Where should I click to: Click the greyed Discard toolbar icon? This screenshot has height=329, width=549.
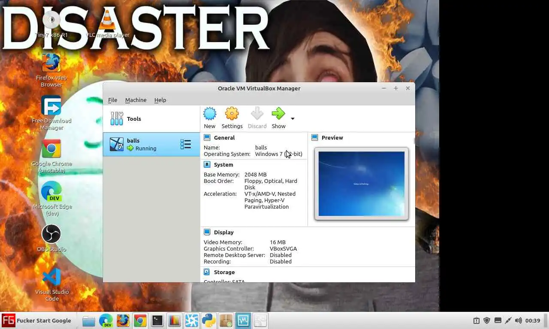[x=257, y=114]
